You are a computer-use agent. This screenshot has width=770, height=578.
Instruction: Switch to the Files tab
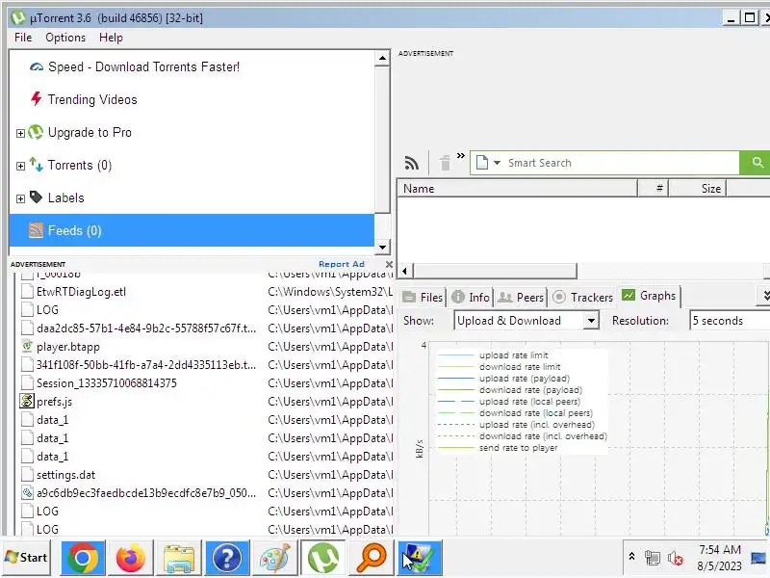point(423,298)
